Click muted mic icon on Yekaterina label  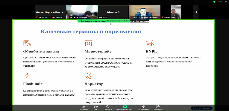coord(68,17)
